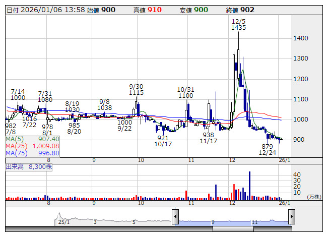Screen dimensions: 329x237
Task: Click the 12/5 1435 peak price label
Action: pyautogui.click(x=238, y=25)
